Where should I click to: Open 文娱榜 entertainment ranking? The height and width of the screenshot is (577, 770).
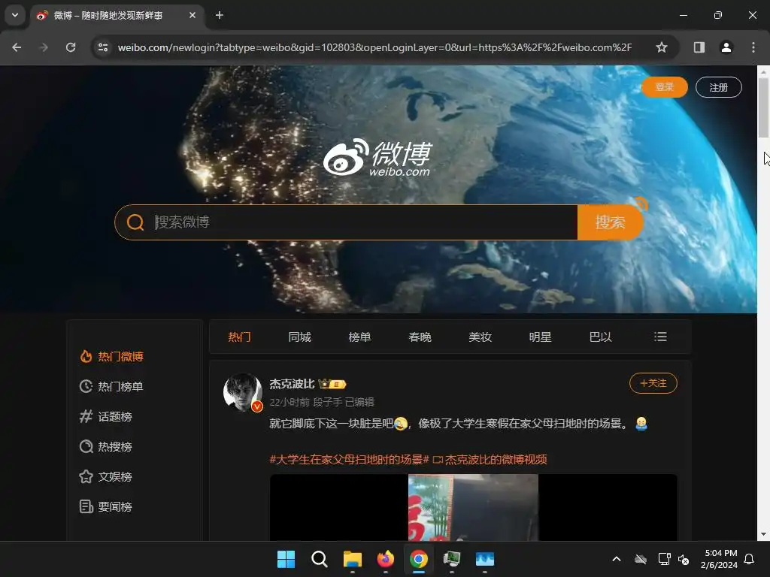106,476
